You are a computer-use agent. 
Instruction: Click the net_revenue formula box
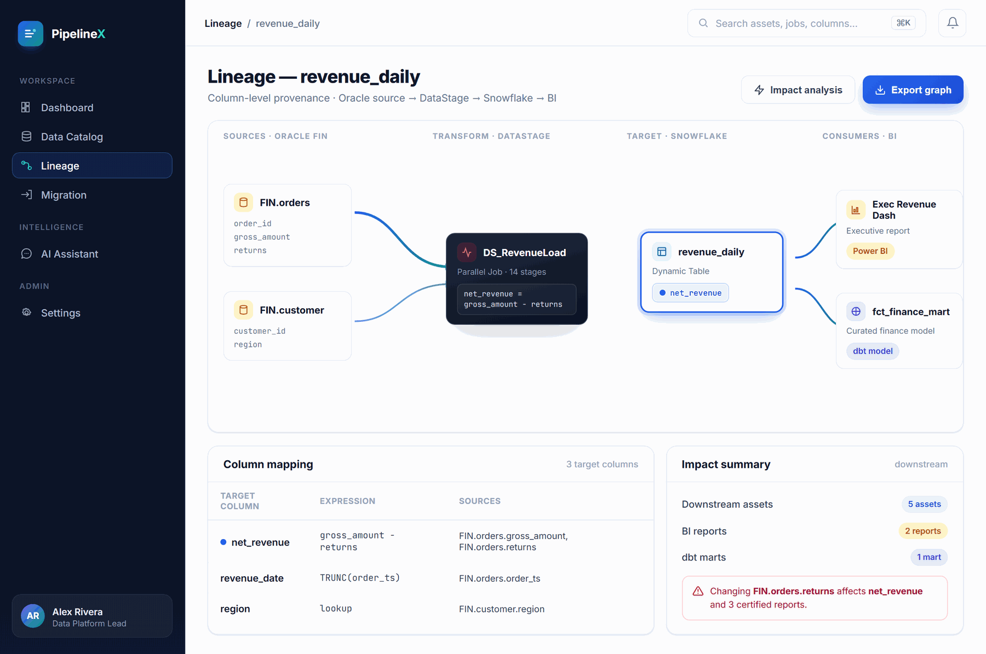tap(517, 299)
